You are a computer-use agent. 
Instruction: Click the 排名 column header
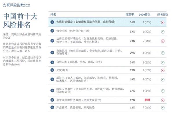[53, 14]
